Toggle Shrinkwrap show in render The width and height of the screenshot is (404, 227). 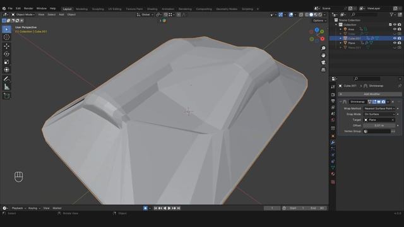[x=383, y=102]
